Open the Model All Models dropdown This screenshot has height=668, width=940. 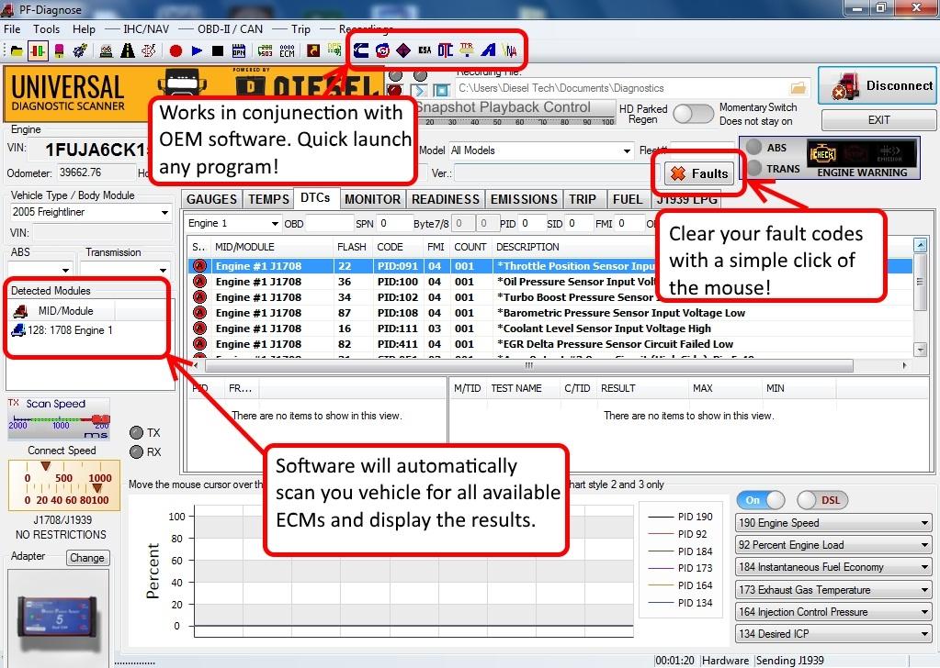click(x=541, y=150)
